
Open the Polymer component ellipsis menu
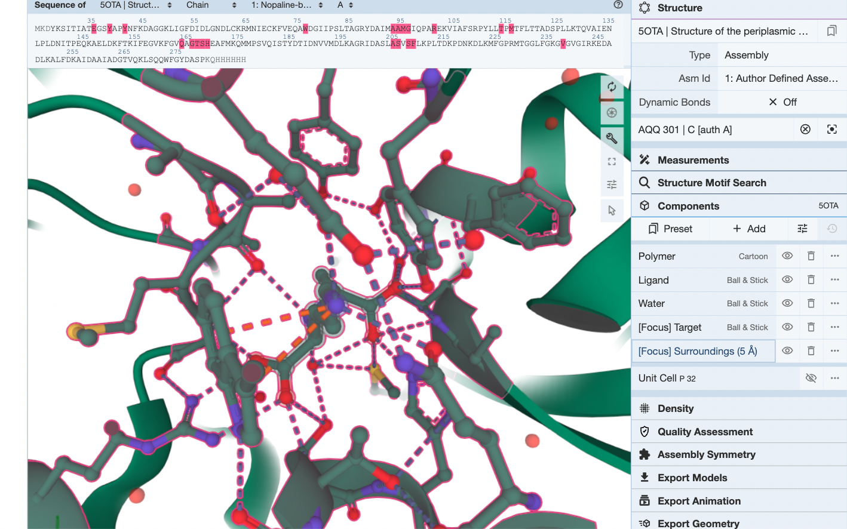coord(834,256)
